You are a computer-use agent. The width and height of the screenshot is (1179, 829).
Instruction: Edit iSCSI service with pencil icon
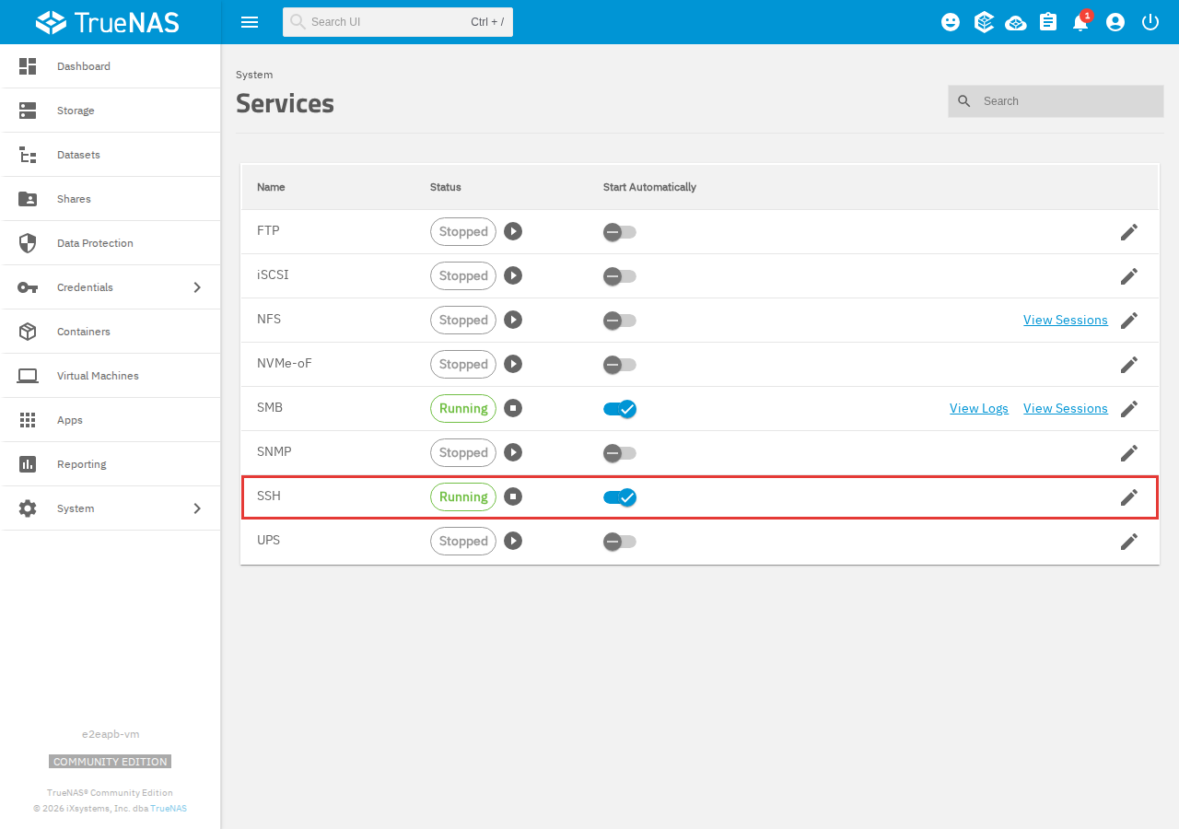[x=1129, y=276]
